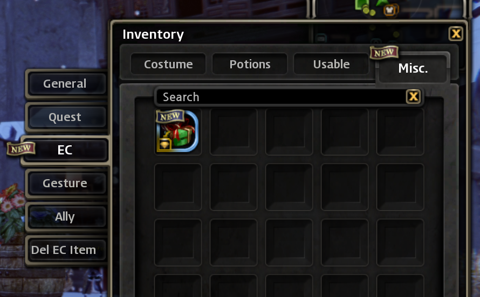Open the Potions tab

(250, 64)
